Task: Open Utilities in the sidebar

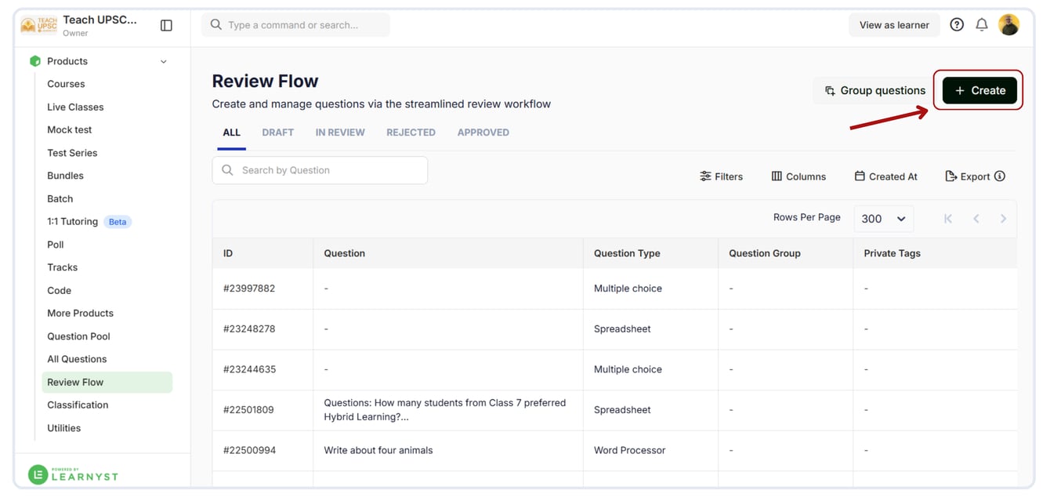Action: 63,428
